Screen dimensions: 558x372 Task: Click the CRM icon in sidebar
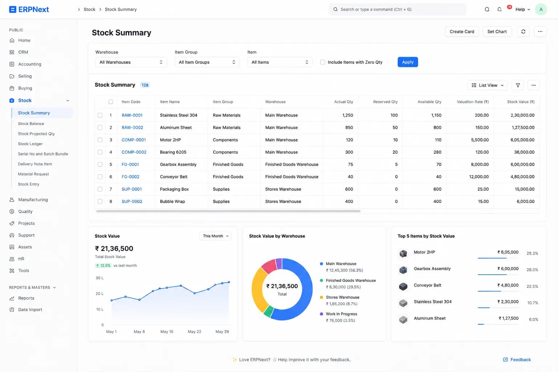[x=12, y=52]
